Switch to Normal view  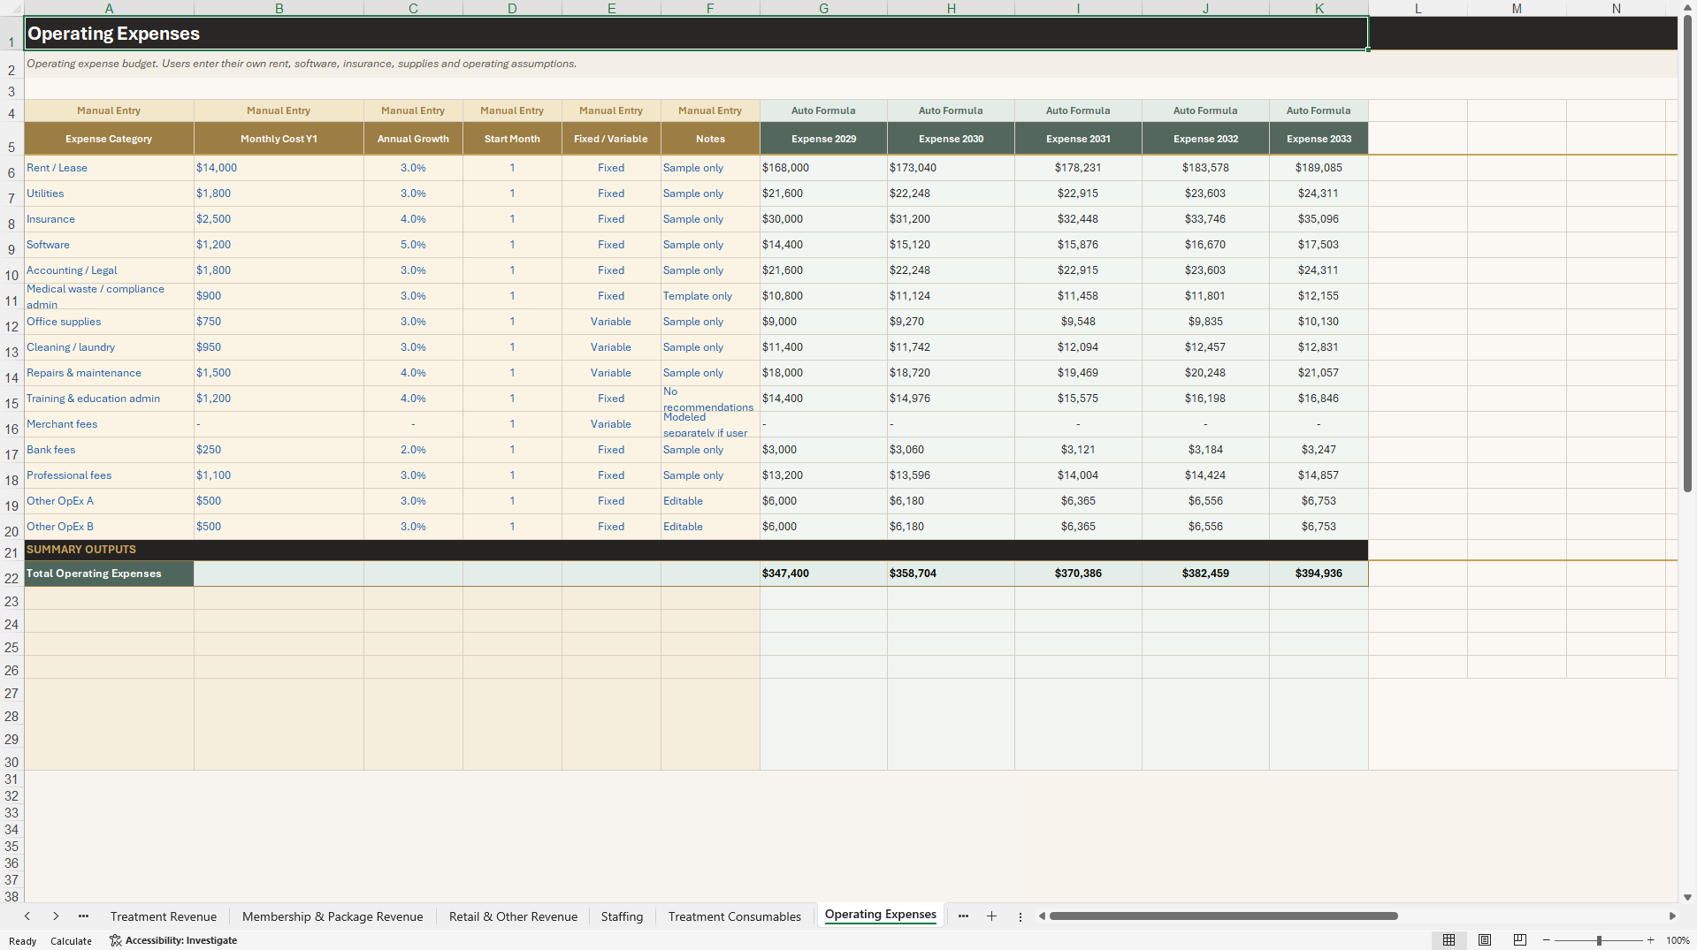(1449, 940)
